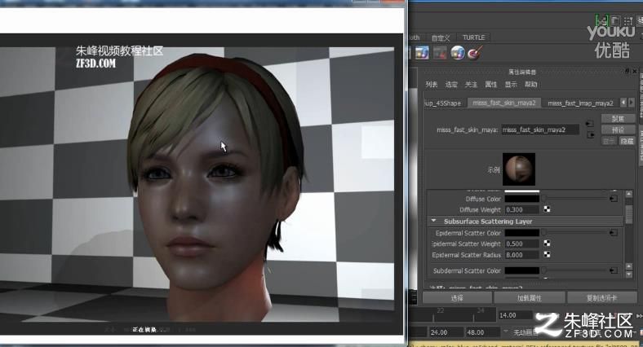Click the Subdermal Scatter Color map button
The height and width of the screenshot is (347, 643).
[x=614, y=270]
